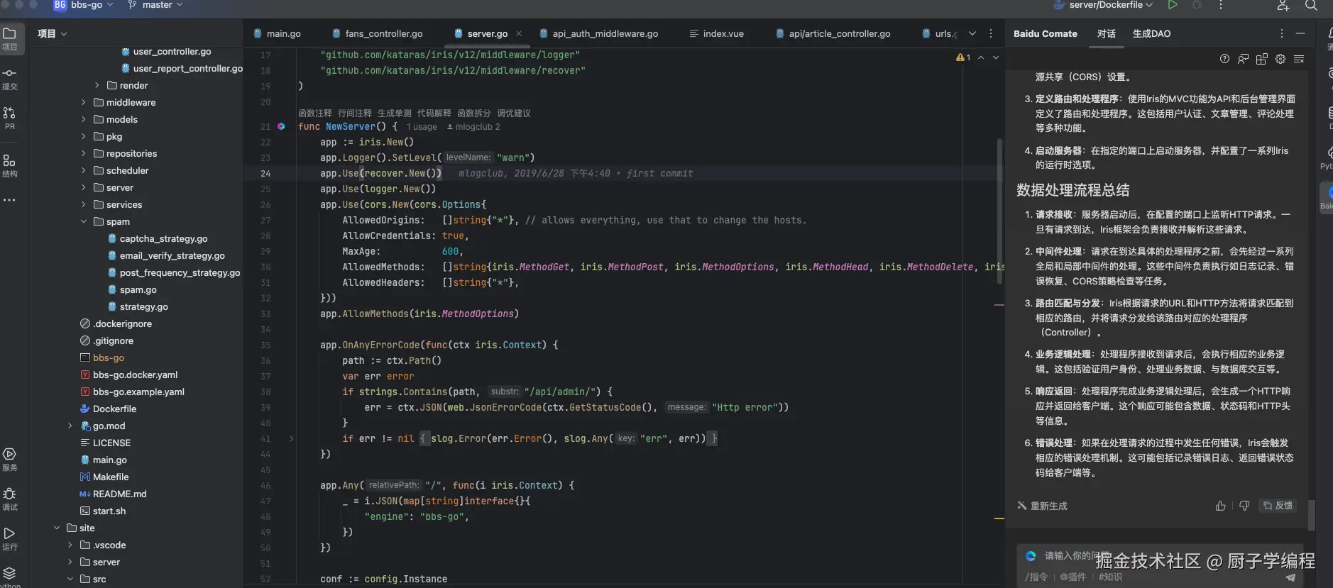Open the Comate settings gear icon
Screen dimensions: 1333x588
(x=1280, y=60)
